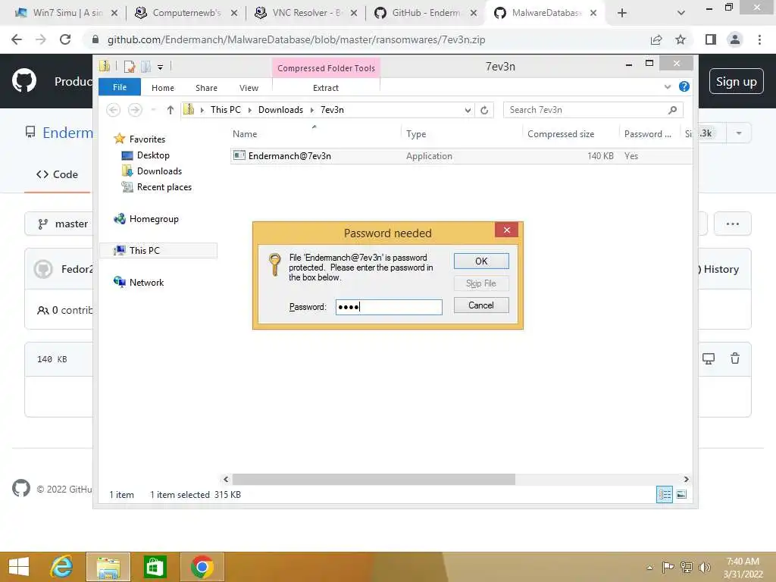Open address bar history dropdown
The width and height of the screenshot is (776, 582).
tap(467, 111)
